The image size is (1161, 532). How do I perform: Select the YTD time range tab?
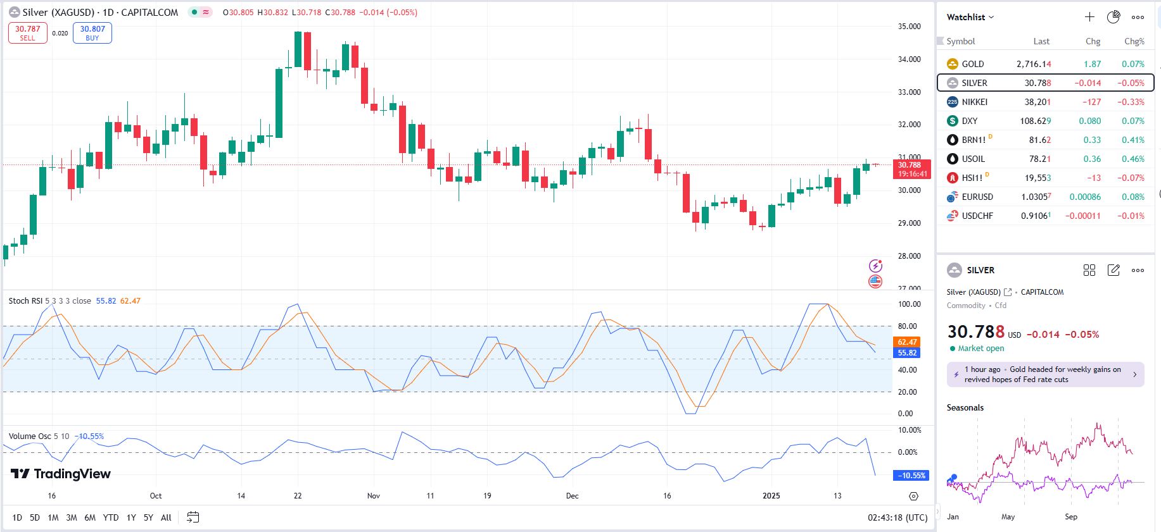click(111, 517)
